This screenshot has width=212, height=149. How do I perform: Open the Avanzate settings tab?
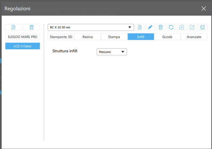(x=194, y=37)
